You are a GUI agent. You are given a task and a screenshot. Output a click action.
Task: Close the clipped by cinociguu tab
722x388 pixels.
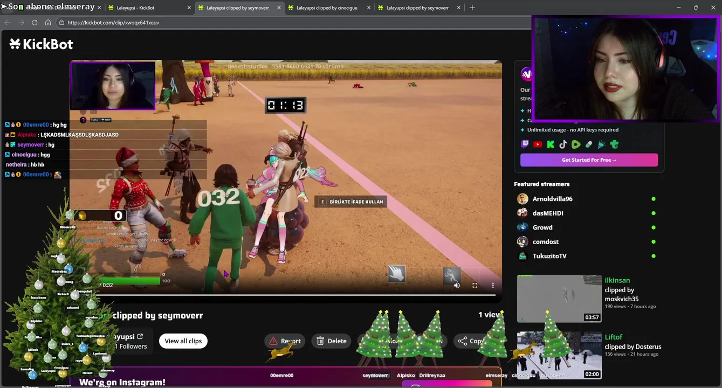coord(369,8)
